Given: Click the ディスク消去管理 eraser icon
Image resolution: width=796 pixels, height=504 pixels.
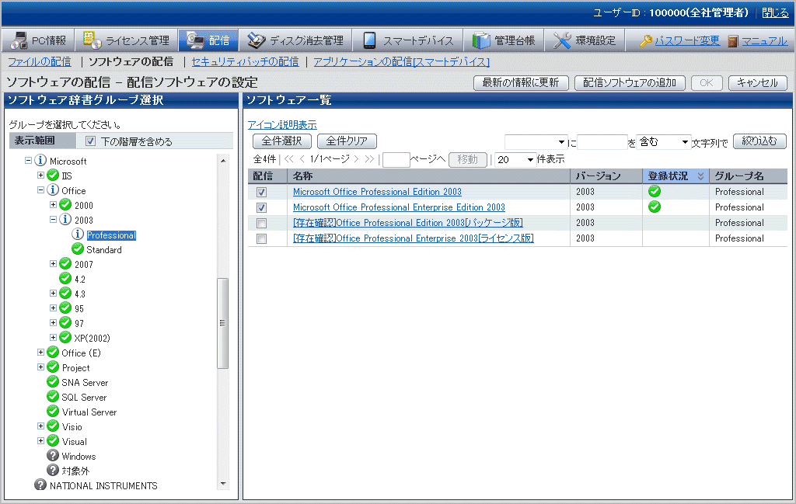Looking at the screenshot, I should coord(257,40).
